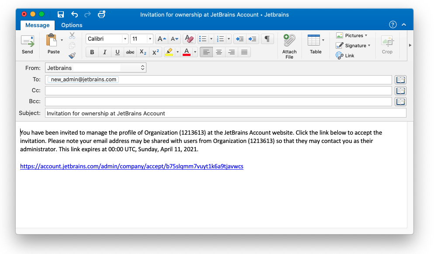Open the Crop picture tool
This screenshot has width=434, height=254.
[387, 45]
